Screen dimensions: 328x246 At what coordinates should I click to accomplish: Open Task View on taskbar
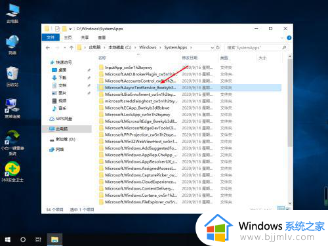38,239
